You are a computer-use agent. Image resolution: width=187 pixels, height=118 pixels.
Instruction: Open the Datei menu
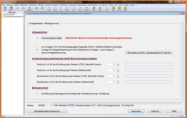tap(3, 5)
